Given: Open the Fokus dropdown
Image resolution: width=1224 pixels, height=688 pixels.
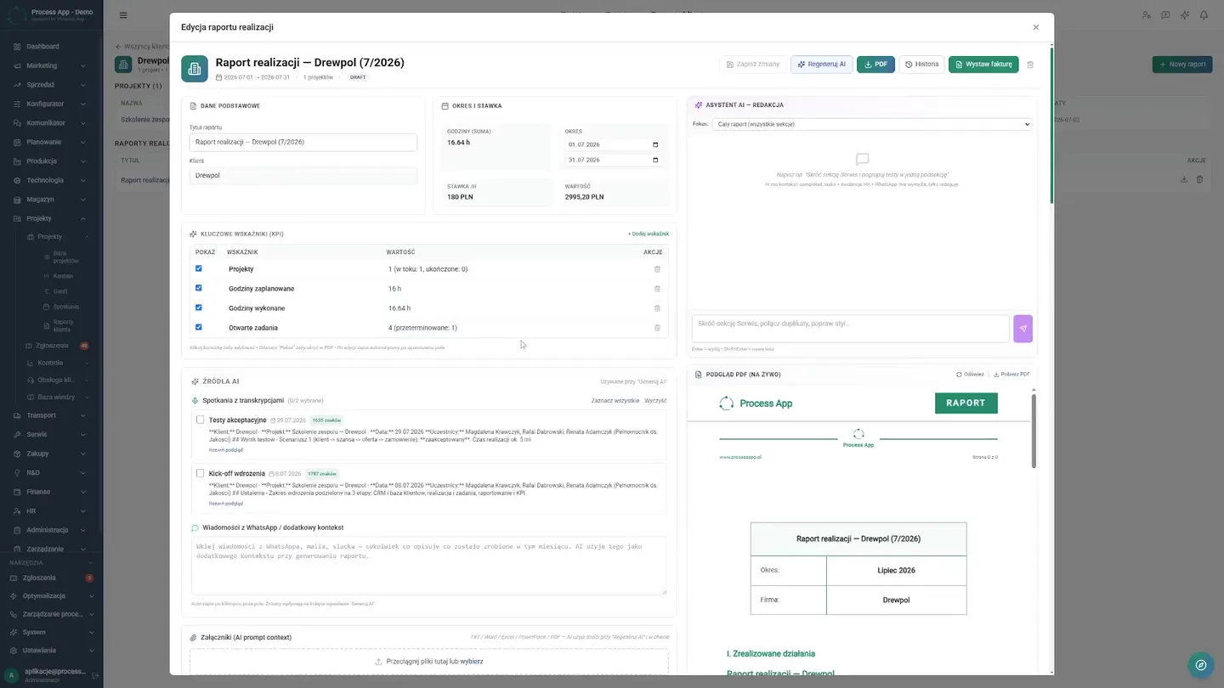Looking at the screenshot, I should click(871, 124).
